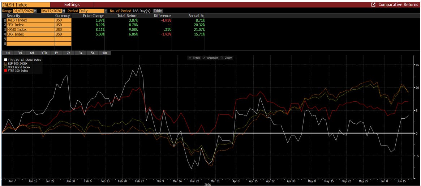This screenshot has width=421, height=186.
Task: Click the 9.08% total return value
Action: pos(133,30)
